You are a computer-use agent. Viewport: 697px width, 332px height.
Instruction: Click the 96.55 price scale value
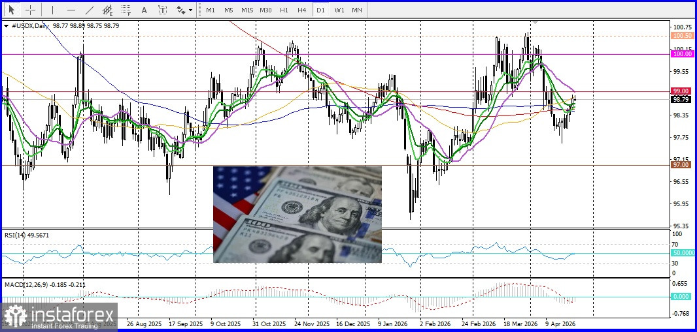[x=681, y=181]
